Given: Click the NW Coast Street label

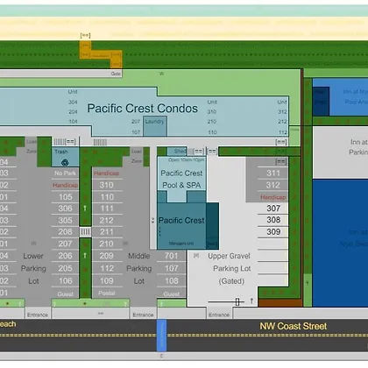Looking at the screenshot, I should click(294, 326).
